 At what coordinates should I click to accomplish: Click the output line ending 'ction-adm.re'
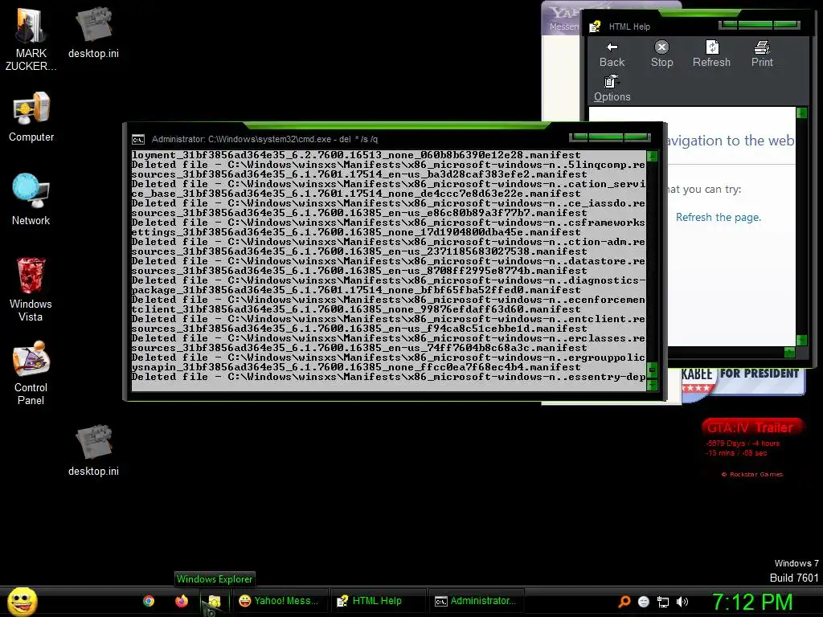click(388, 242)
